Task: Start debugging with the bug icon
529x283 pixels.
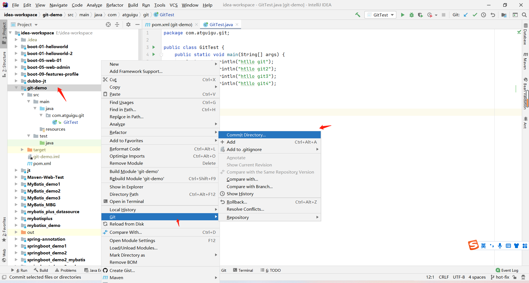Action: pyautogui.click(x=411, y=15)
